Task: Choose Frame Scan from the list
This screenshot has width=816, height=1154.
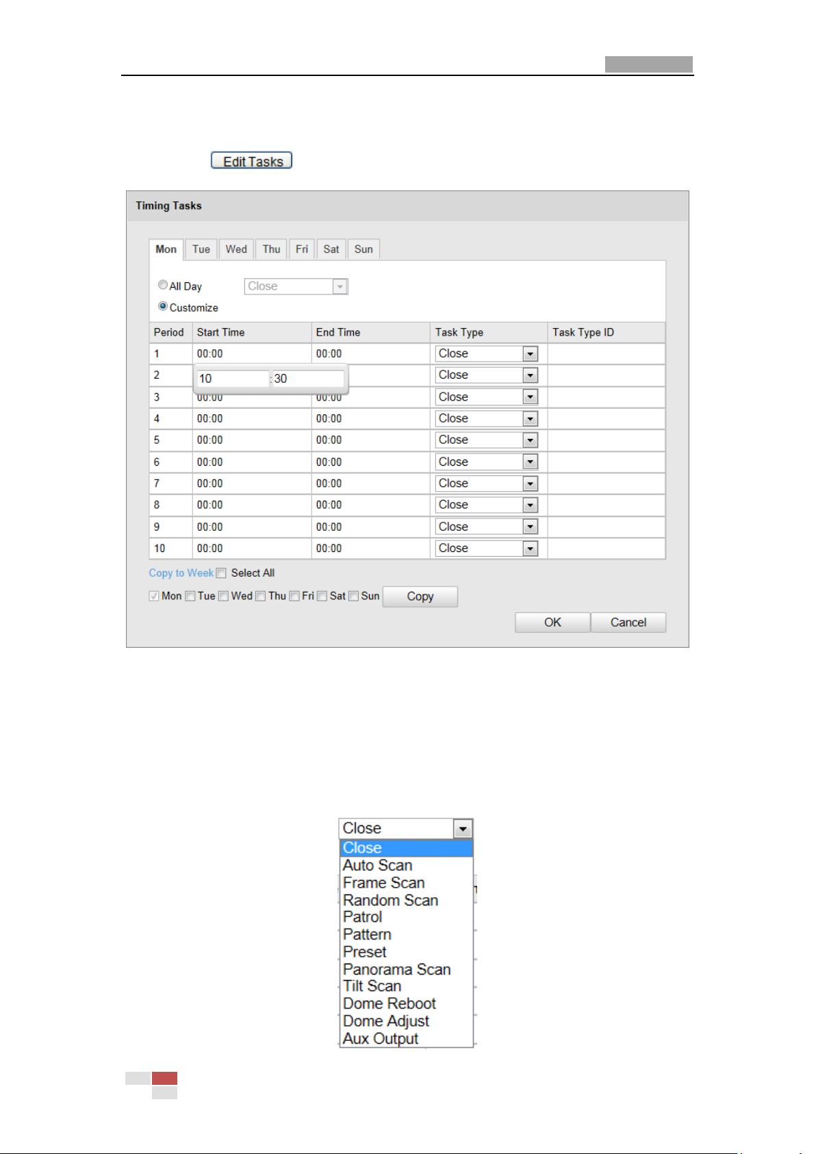Action: click(x=407, y=883)
